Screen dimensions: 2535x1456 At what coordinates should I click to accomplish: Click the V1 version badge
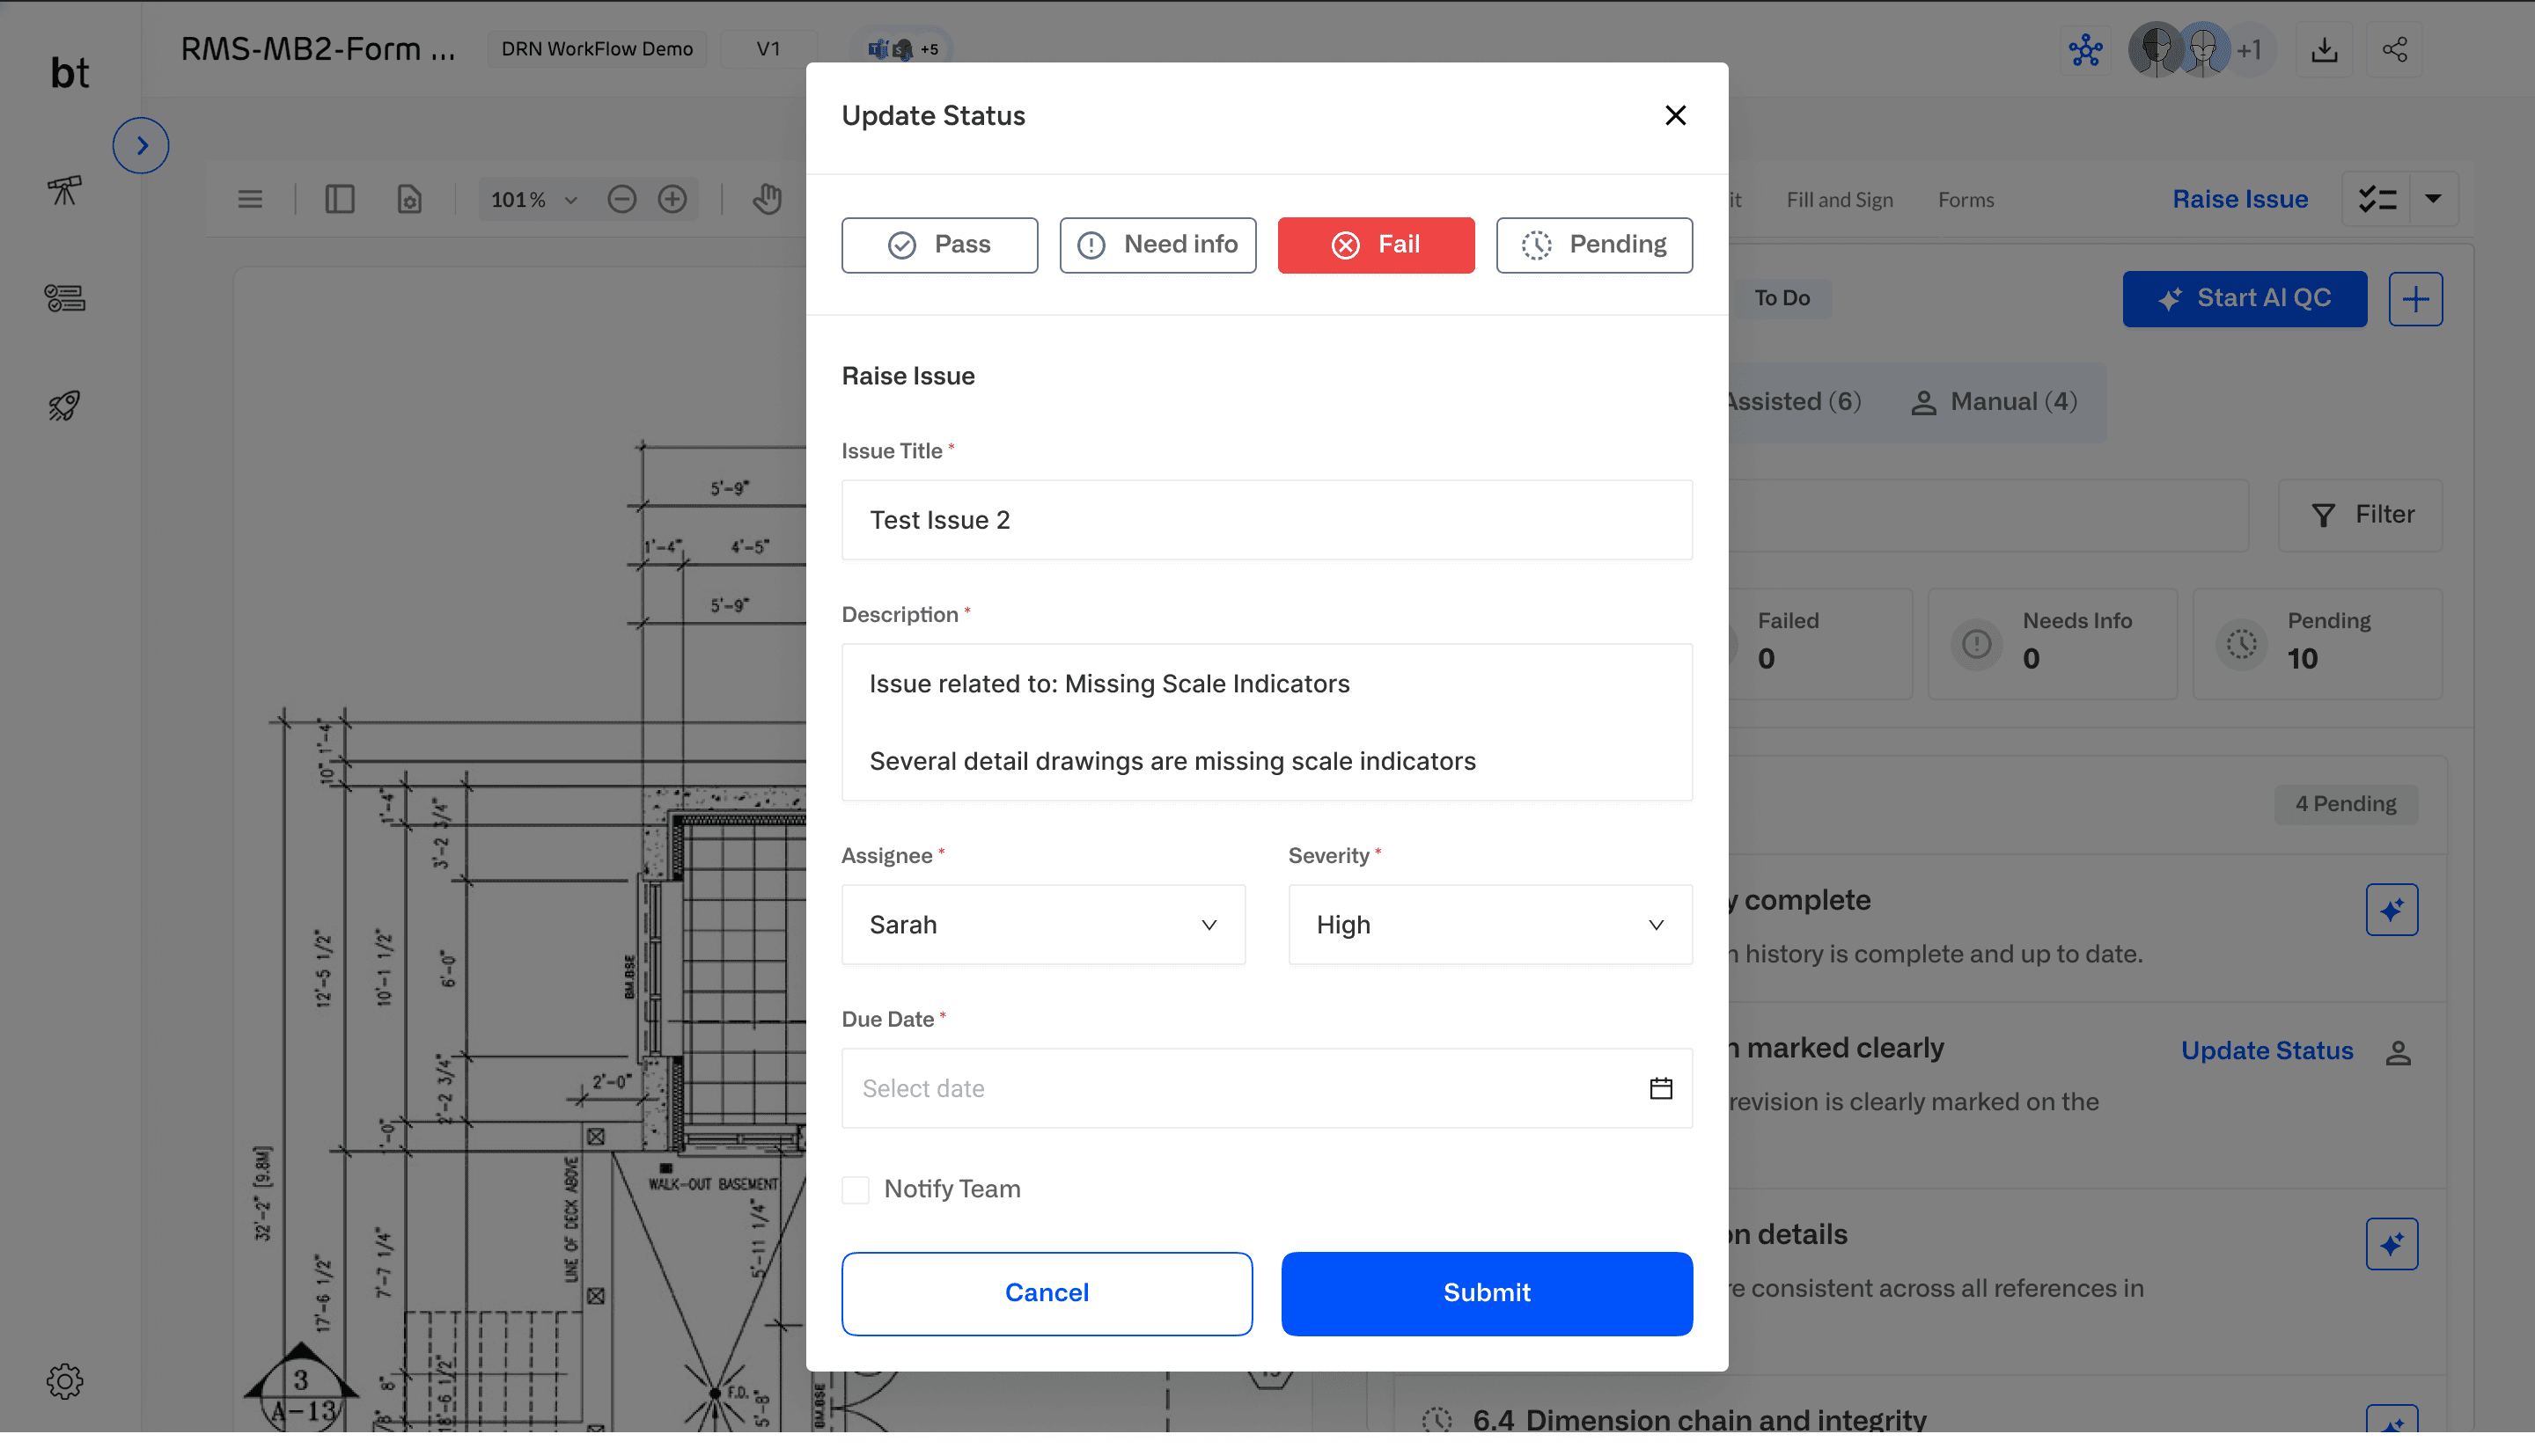point(768,49)
